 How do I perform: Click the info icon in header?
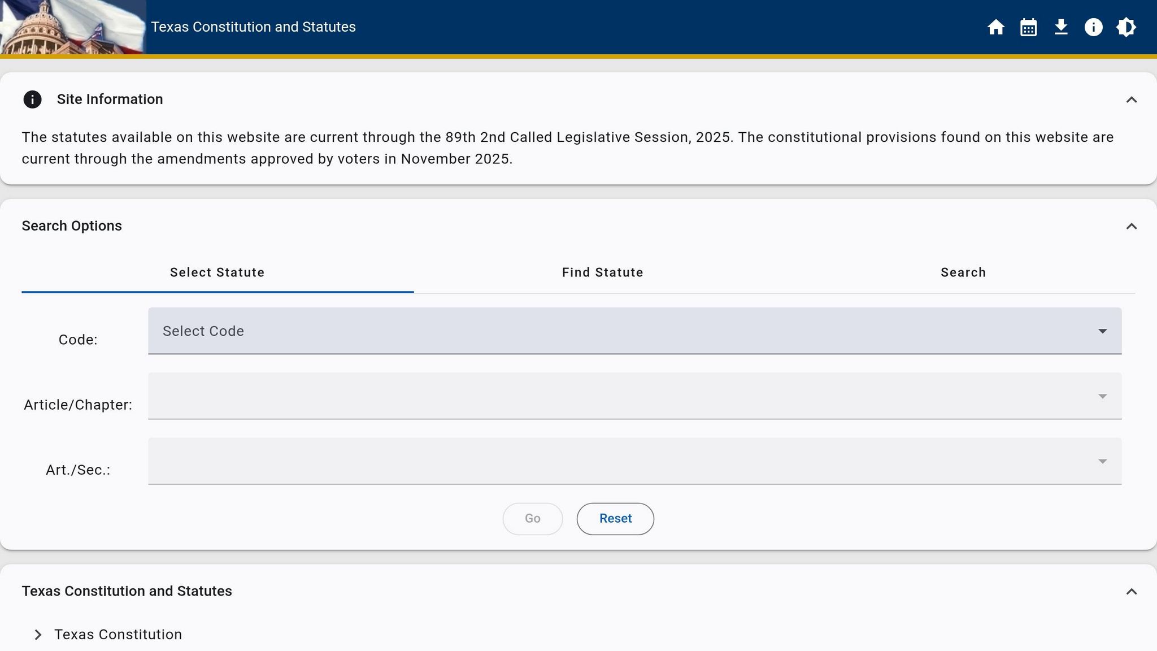1093,27
